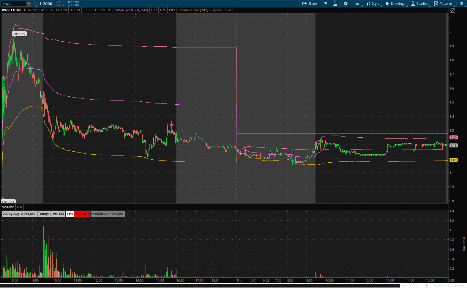
Task: Open the list menu icon at top right
Action: click(x=461, y=4)
